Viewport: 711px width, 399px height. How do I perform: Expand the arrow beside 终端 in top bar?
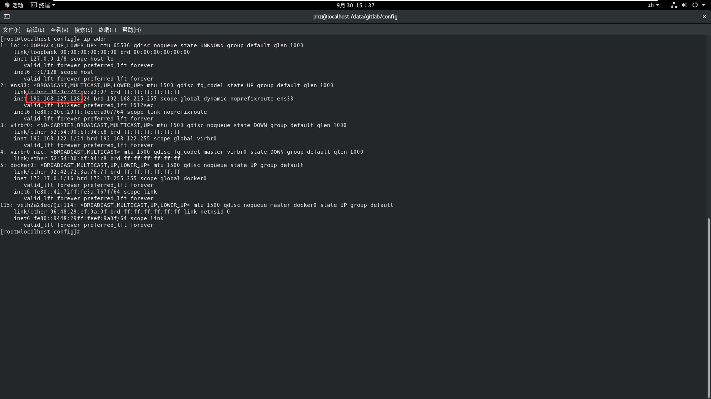pyautogui.click(x=54, y=5)
